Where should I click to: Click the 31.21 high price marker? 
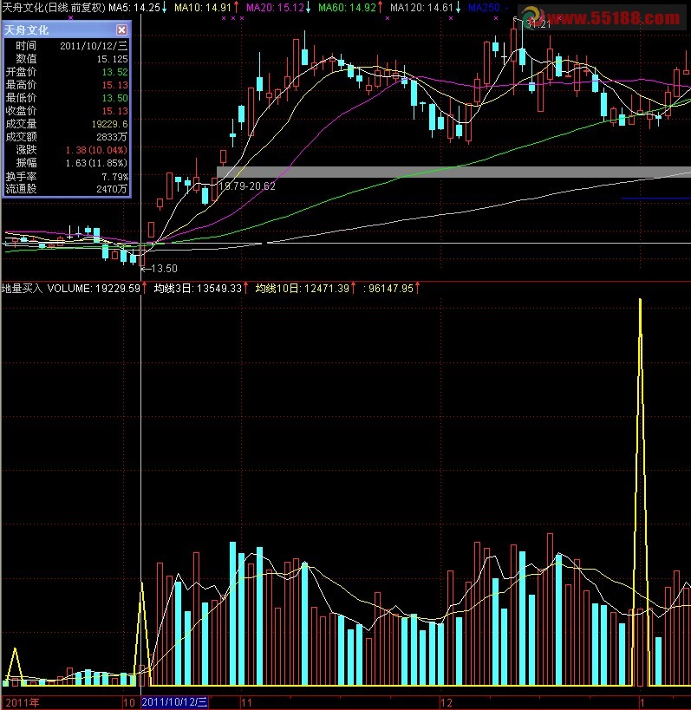pyautogui.click(x=539, y=24)
